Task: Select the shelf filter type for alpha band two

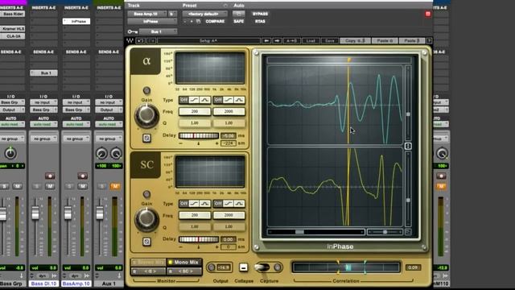Action: [229, 100]
